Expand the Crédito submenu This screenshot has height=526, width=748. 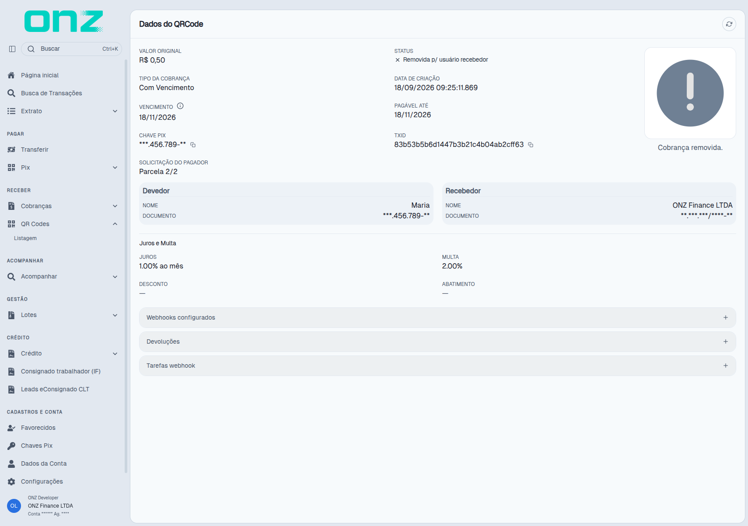[115, 353]
